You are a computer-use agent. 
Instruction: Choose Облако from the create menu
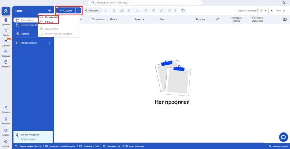pos(49,22)
